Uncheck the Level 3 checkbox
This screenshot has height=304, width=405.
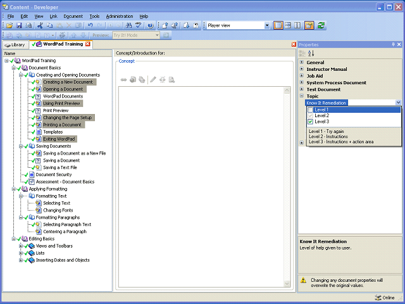coord(310,122)
